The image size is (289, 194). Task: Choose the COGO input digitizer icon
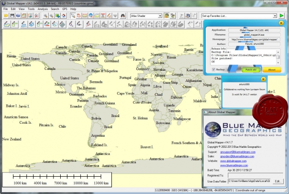(x=47, y=24)
